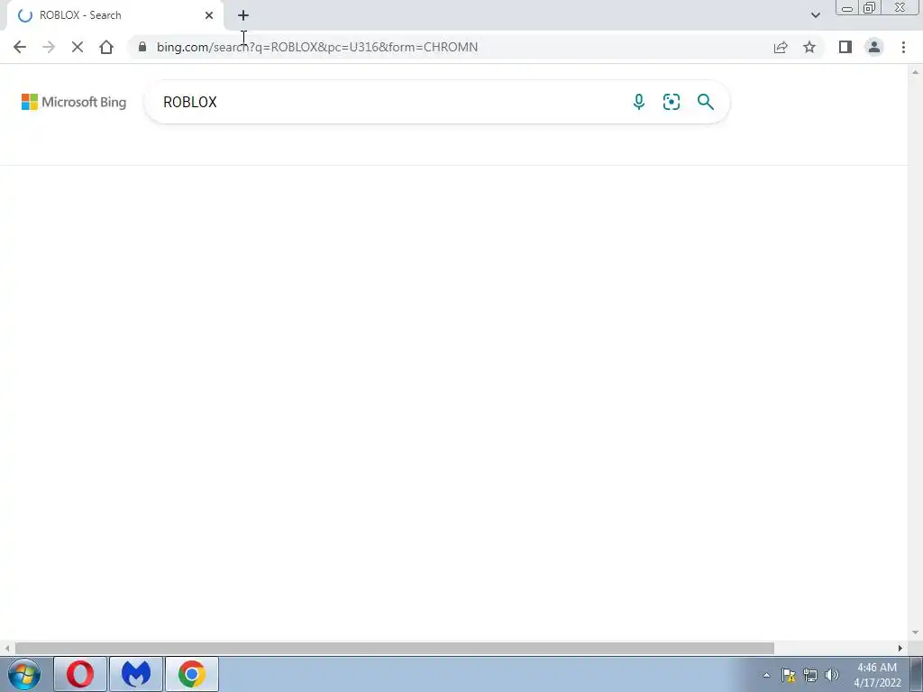The image size is (923, 692).
Task: Select the ROBLOX - Search tab
Action: pos(114,15)
